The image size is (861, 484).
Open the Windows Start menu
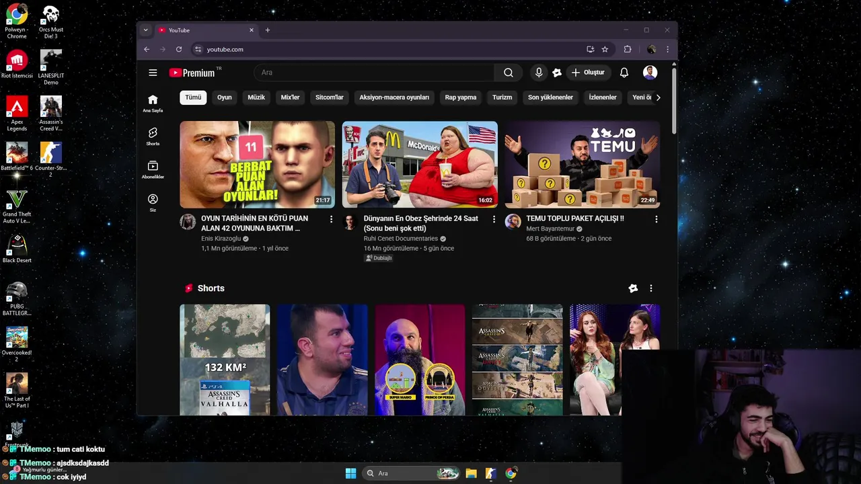(x=350, y=473)
